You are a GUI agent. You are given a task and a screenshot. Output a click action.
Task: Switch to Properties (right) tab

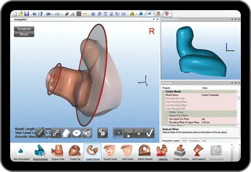pyautogui.click(x=171, y=141)
